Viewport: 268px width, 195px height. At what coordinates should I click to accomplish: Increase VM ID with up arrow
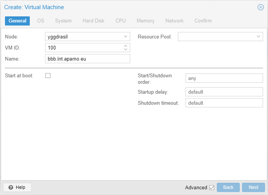pyautogui.click(x=126, y=46)
